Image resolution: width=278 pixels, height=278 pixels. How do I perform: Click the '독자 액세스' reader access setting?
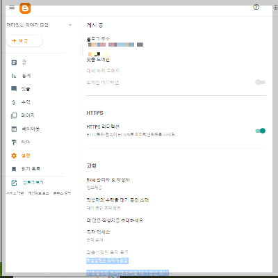pyautogui.click(x=98, y=232)
